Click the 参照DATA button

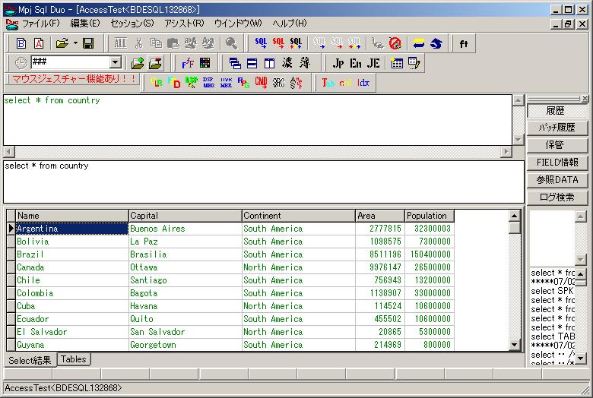point(557,180)
